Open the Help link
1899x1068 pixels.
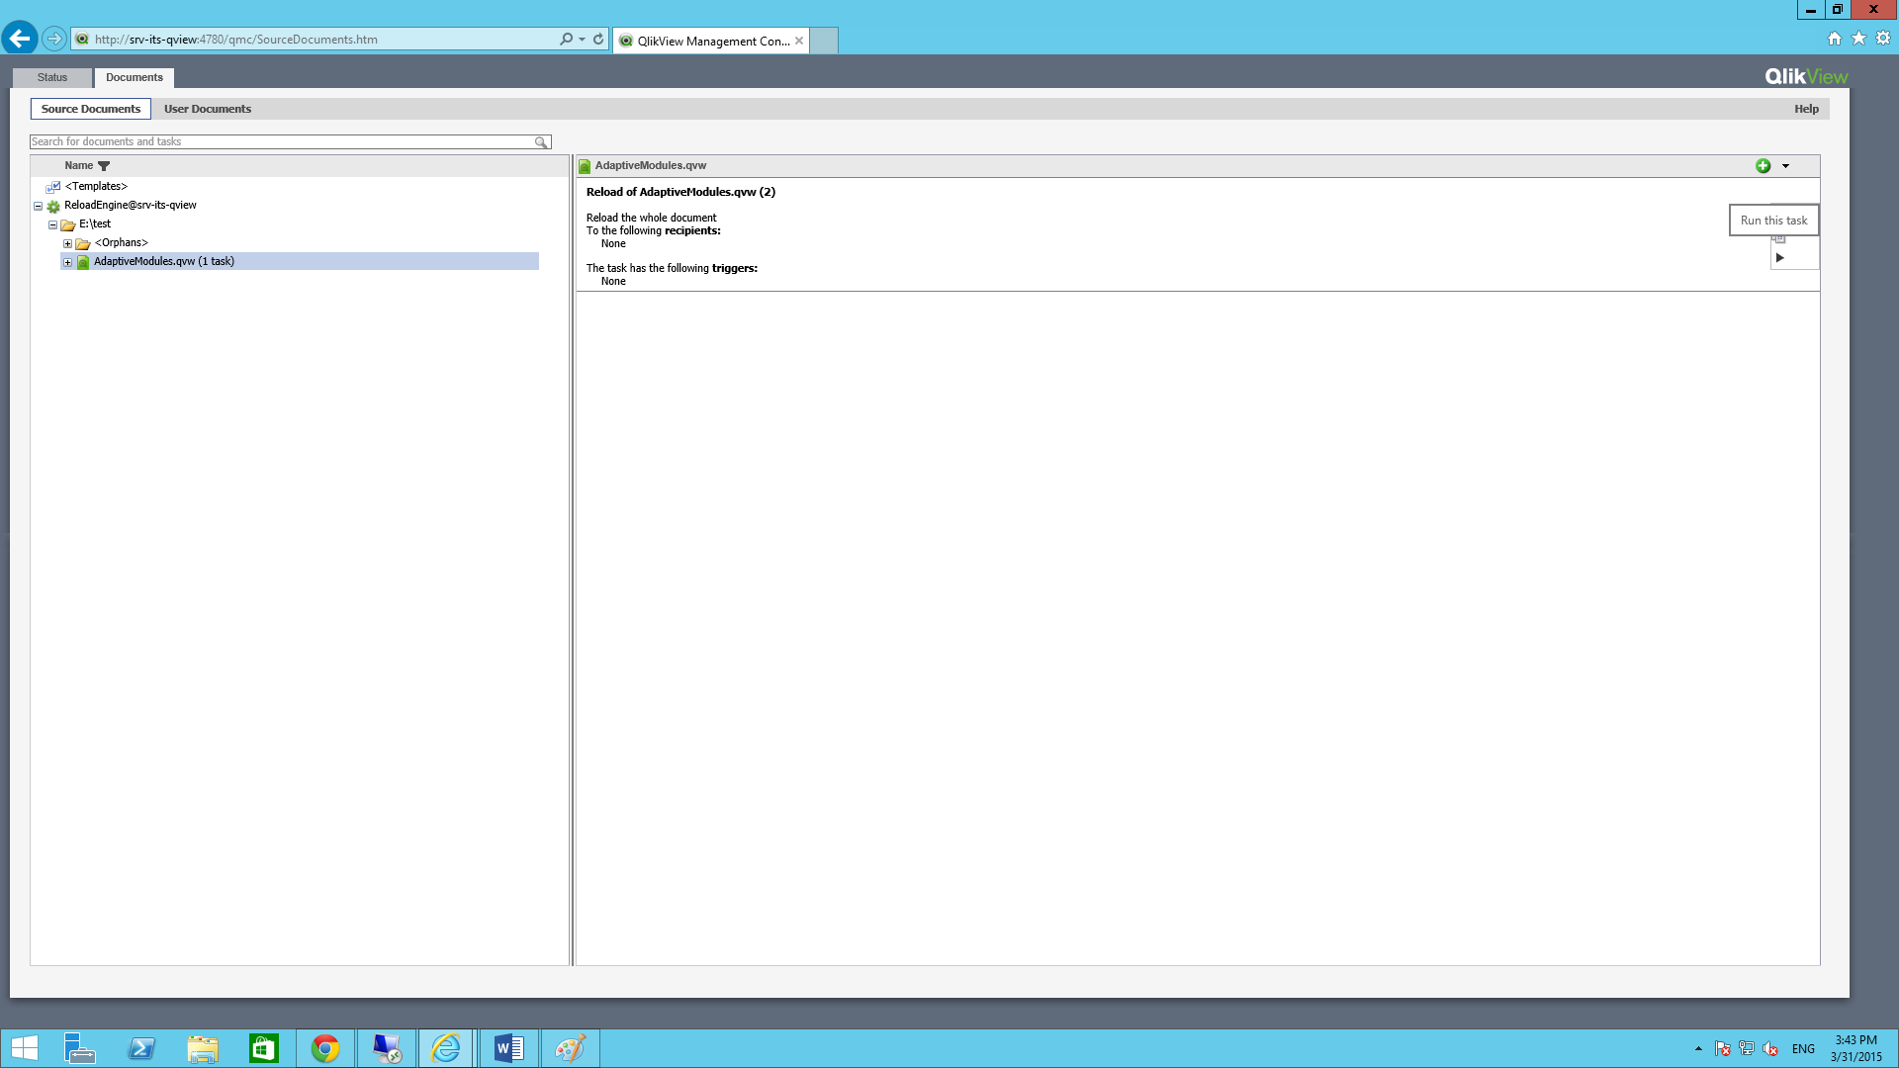click(1806, 109)
